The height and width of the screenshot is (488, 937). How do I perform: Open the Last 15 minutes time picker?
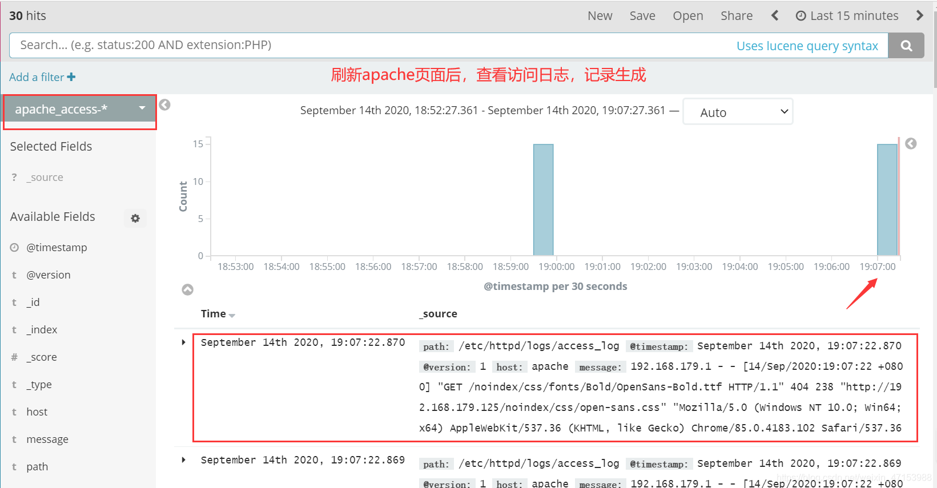[x=847, y=16]
